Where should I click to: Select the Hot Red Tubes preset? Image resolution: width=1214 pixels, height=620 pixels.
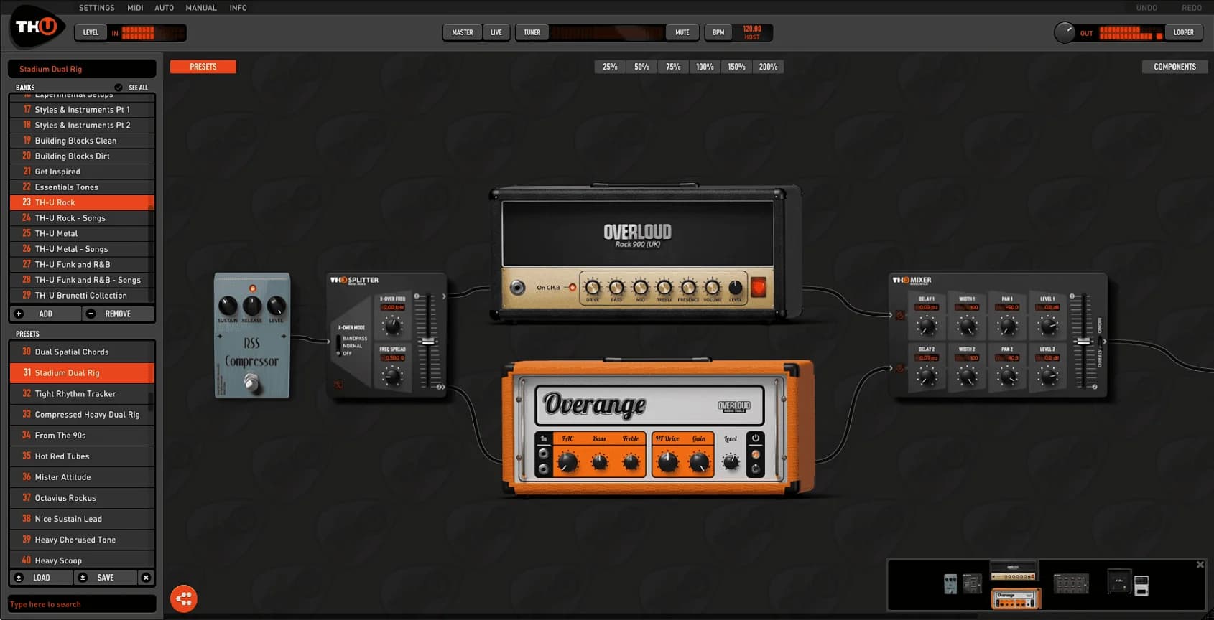point(82,456)
